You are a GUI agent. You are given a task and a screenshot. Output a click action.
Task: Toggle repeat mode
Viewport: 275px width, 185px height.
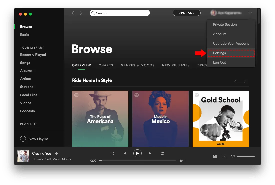162,153
